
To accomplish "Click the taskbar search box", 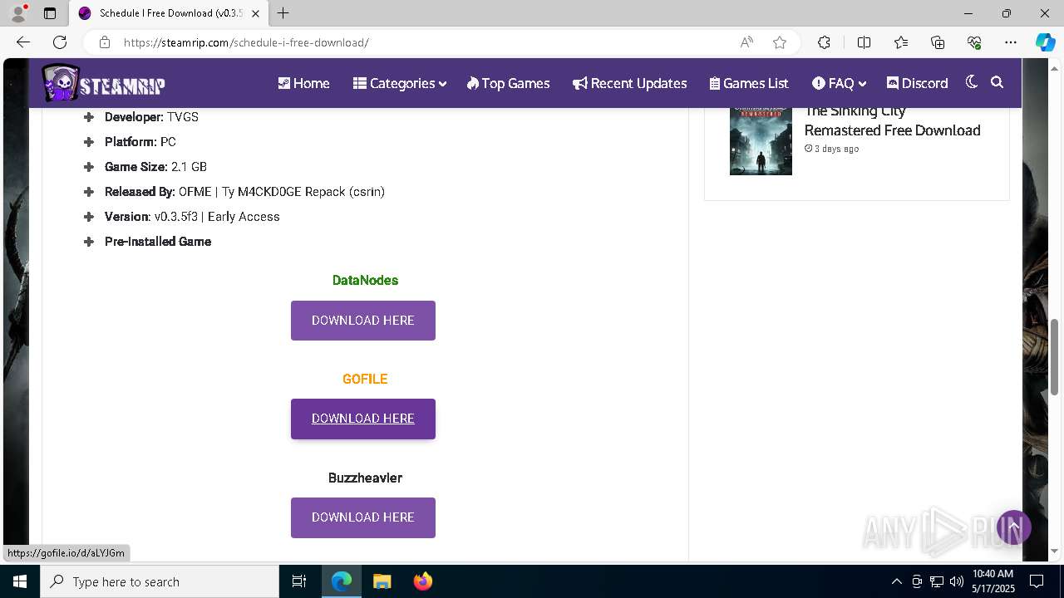I will click(160, 581).
